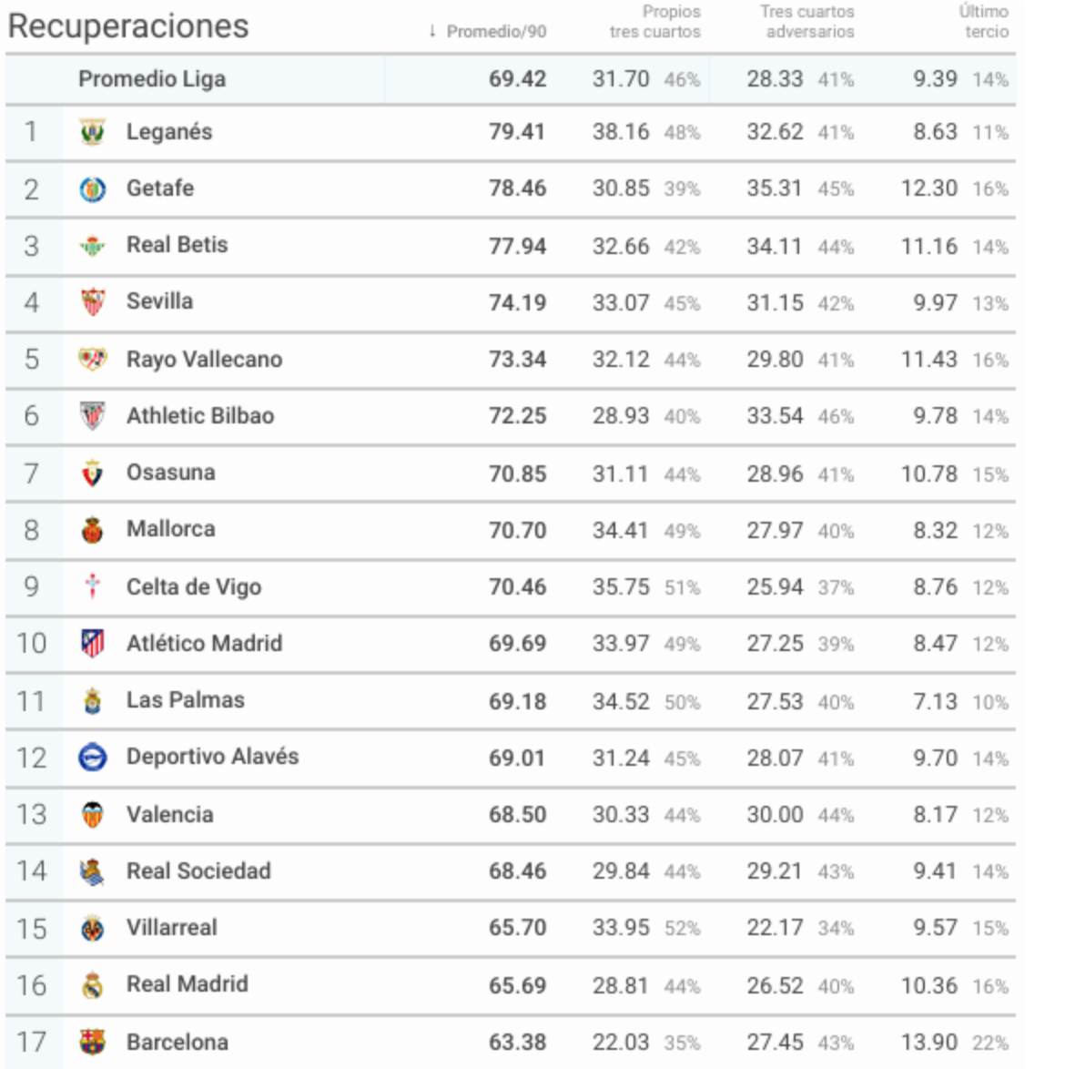Sort by Último tercio column header
Screen dimensions: 1065x1069
click(984, 22)
